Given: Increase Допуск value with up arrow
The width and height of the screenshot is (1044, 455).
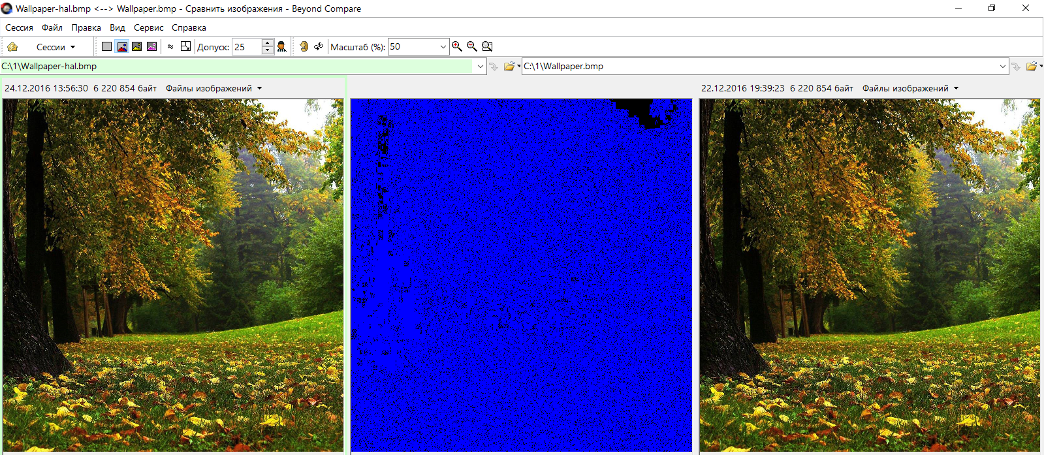Looking at the screenshot, I should 268,43.
